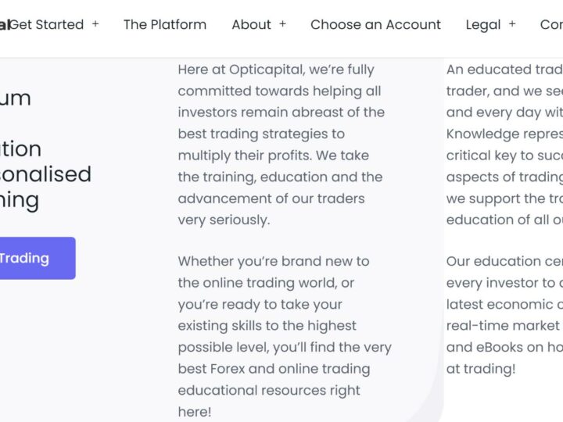The width and height of the screenshot is (563, 422).
Task: Click the partial site logo at top-left
Action: (5, 24)
